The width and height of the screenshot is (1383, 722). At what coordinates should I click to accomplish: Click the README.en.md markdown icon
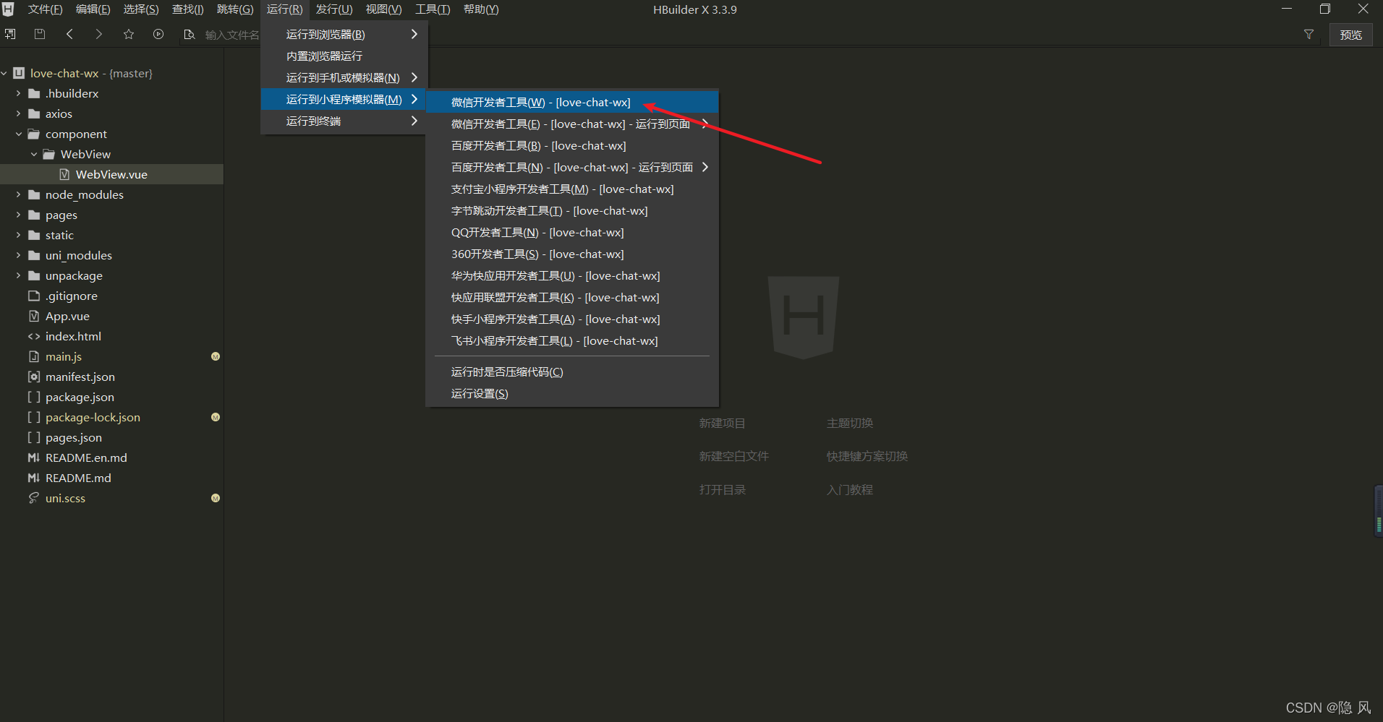click(34, 457)
